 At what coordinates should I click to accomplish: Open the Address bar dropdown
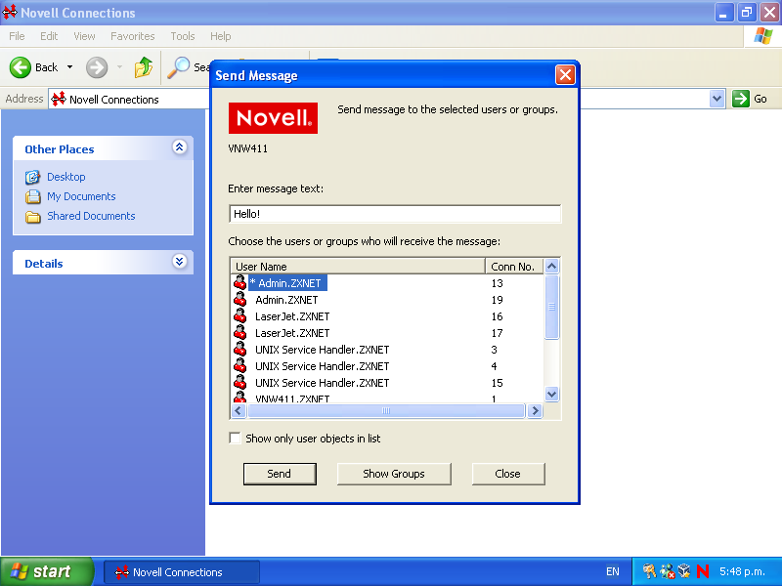pos(717,99)
